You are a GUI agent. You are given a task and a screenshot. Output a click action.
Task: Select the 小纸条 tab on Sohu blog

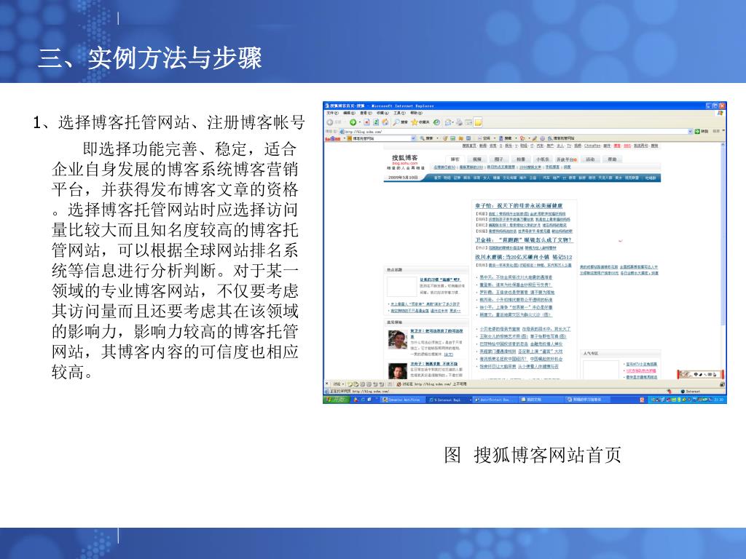pos(542,159)
